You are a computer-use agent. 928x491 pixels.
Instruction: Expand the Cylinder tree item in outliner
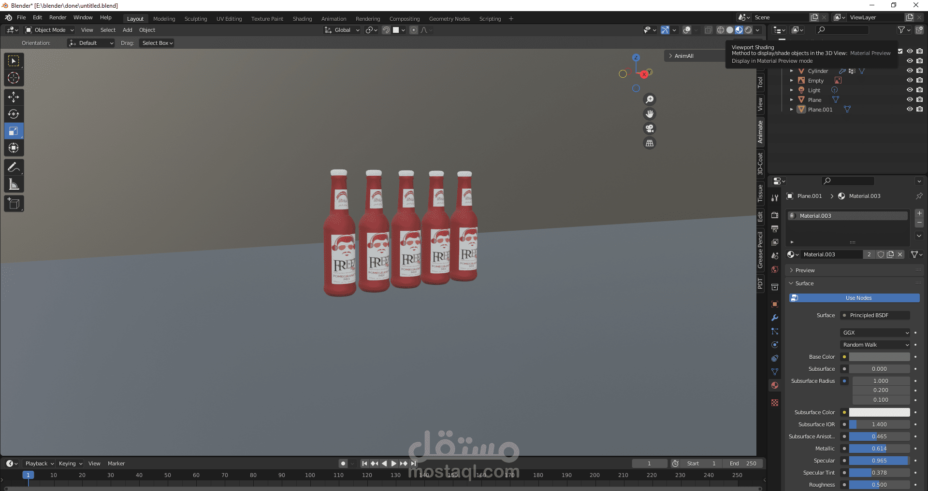pyautogui.click(x=792, y=71)
